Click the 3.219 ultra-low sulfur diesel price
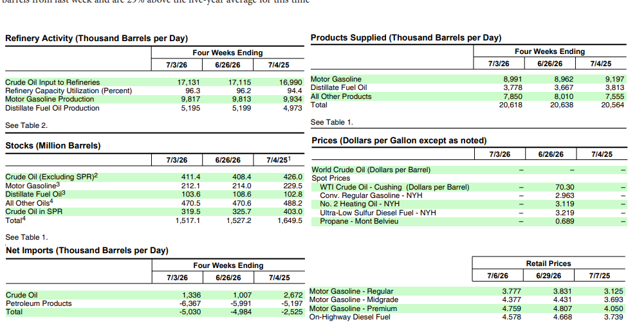Screen dimensions: 637x331 [x=565, y=213]
